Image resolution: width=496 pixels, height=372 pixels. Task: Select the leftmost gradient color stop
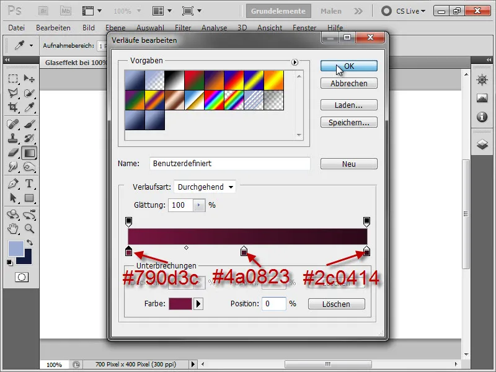[x=129, y=250]
